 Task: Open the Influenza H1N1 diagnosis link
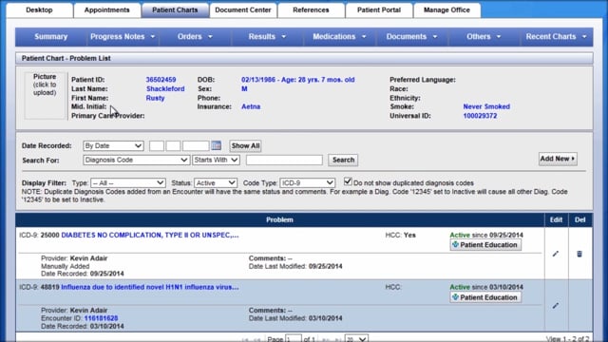click(150, 287)
